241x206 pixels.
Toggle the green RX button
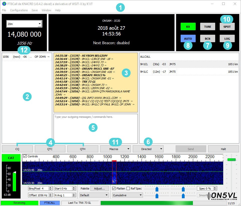[188, 27]
